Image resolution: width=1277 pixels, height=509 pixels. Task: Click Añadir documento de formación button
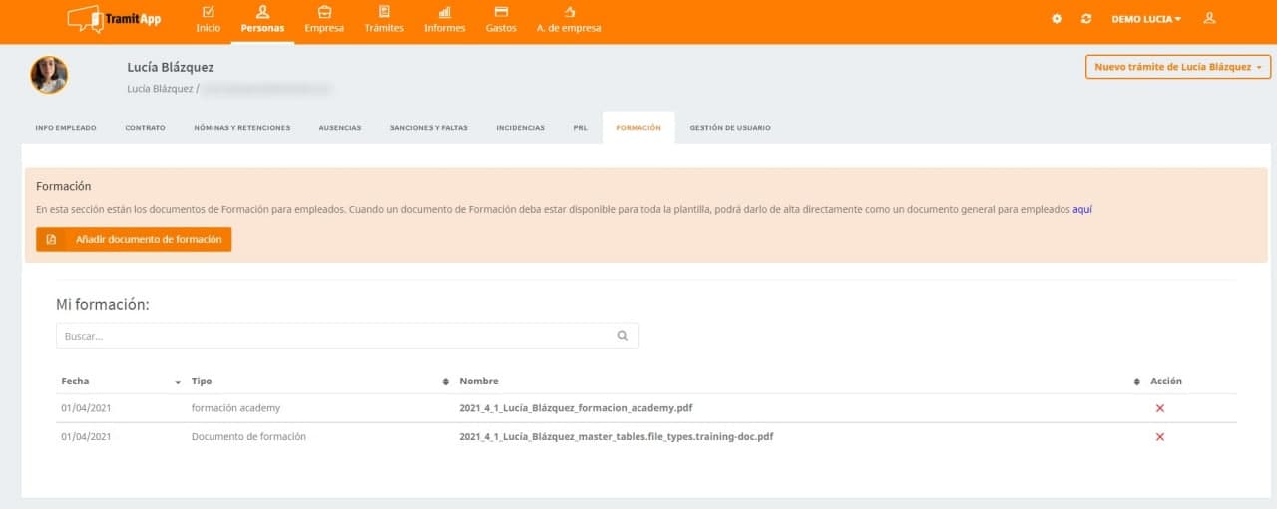(134, 240)
